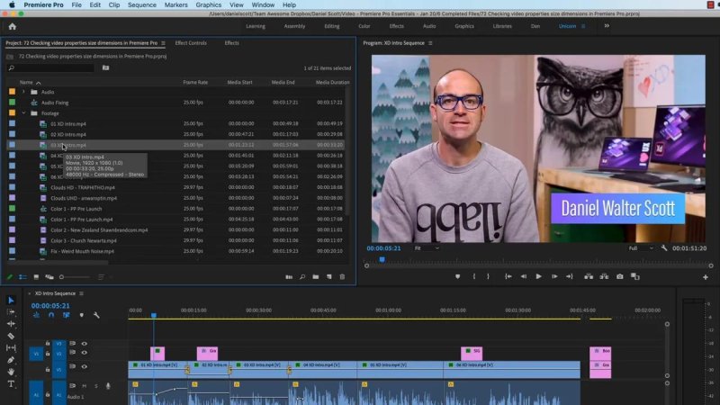
Task: Export frame with camera icon
Action: click(x=619, y=276)
